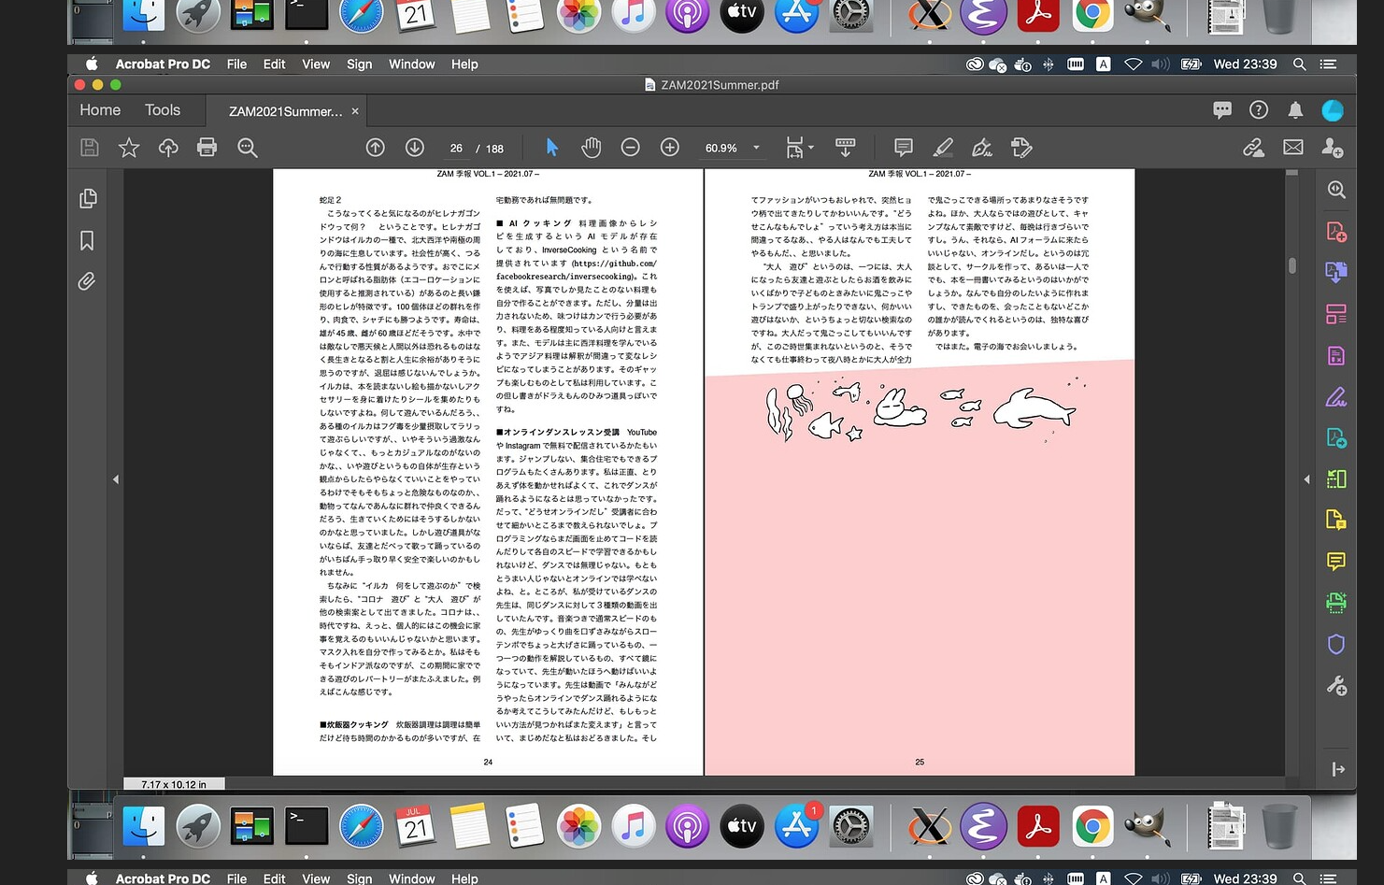Viewport: 1384px width, 885px height.
Task: Click the page number field showing 26
Action: click(x=456, y=148)
